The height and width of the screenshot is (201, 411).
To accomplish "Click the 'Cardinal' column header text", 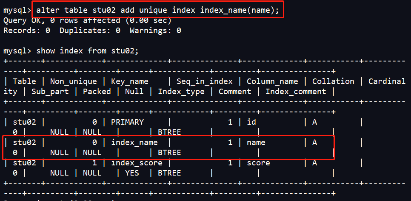I will [387, 81].
